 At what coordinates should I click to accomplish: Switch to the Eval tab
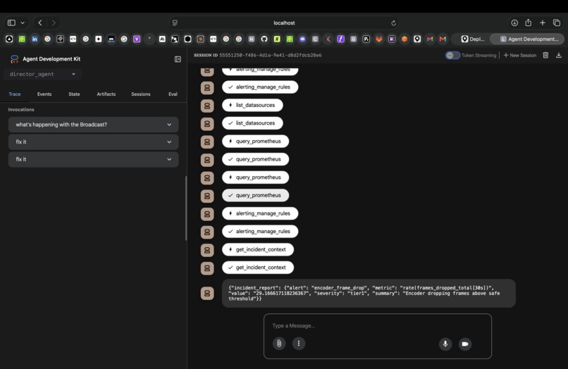pyautogui.click(x=173, y=94)
